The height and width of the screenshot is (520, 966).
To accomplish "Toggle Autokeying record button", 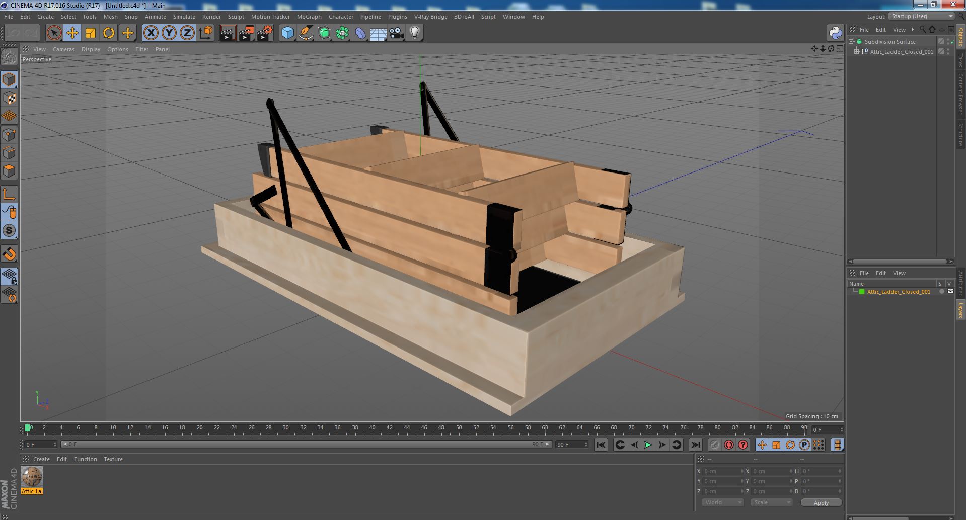I will point(729,445).
